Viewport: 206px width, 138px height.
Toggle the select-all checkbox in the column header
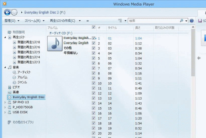click(x=93, y=27)
